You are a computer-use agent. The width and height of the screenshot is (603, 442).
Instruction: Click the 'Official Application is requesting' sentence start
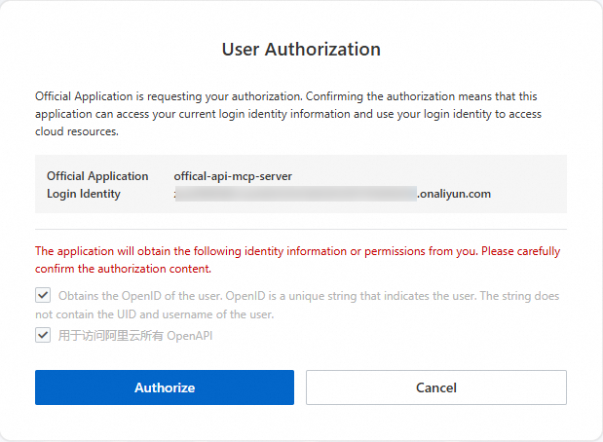pos(127,97)
